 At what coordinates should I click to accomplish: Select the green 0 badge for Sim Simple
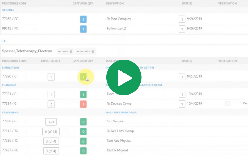[83, 122]
